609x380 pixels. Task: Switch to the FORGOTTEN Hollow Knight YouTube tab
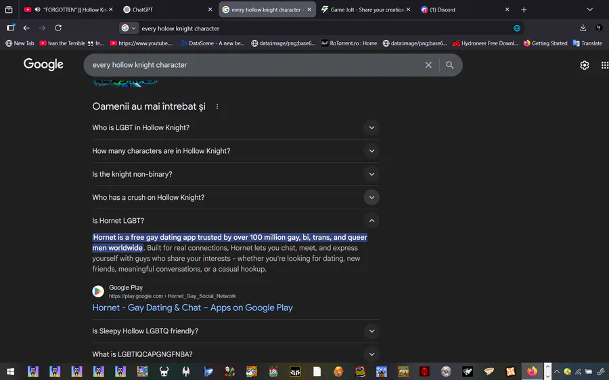tap(68, 9)
